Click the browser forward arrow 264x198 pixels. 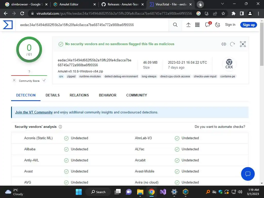14,13
